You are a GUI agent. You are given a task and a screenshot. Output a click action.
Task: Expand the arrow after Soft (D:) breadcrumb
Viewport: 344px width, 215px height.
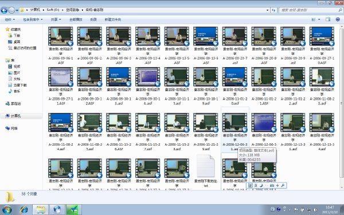tap(62, 10)
